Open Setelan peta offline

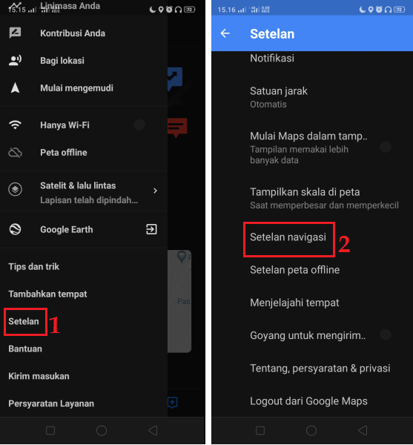294,270
